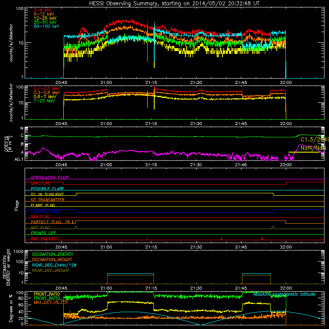
Task: Click the blue ECLIPSE_FLAG label
Action: [x=45, y=211]
